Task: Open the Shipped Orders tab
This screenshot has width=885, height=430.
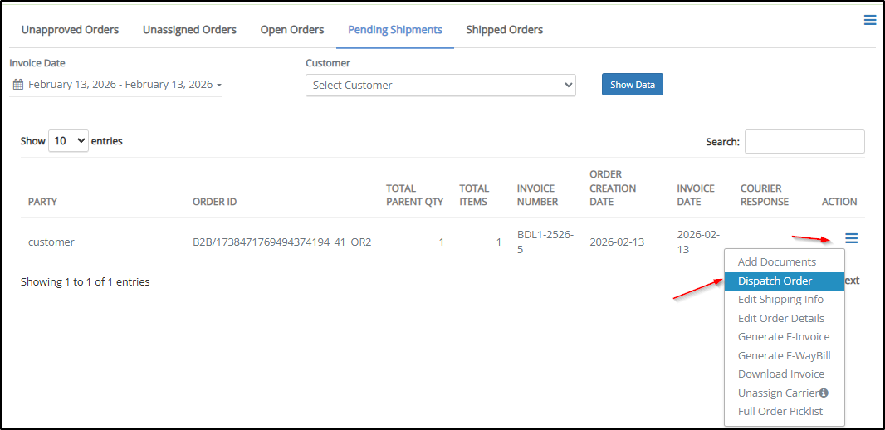Action: (504, 30)
